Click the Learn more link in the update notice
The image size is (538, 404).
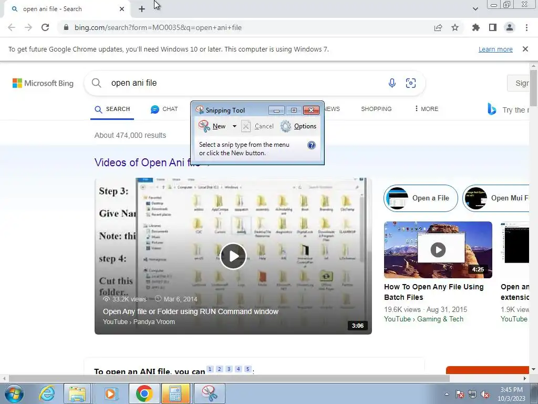pos(495,49)
